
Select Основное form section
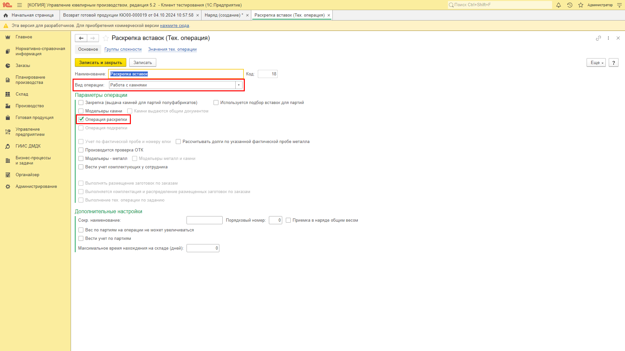tap(88, 49)
